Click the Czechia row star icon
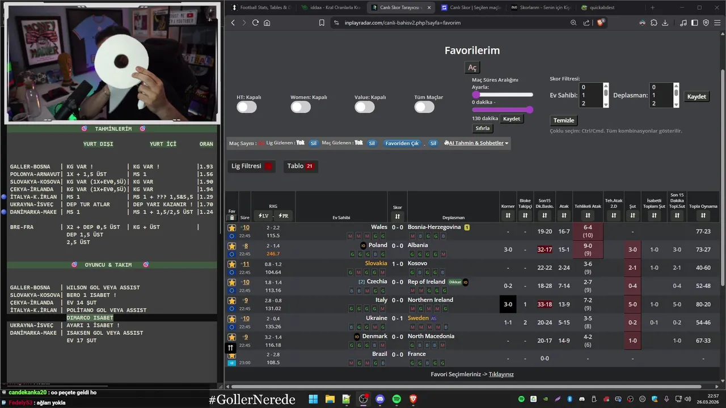 231,282
